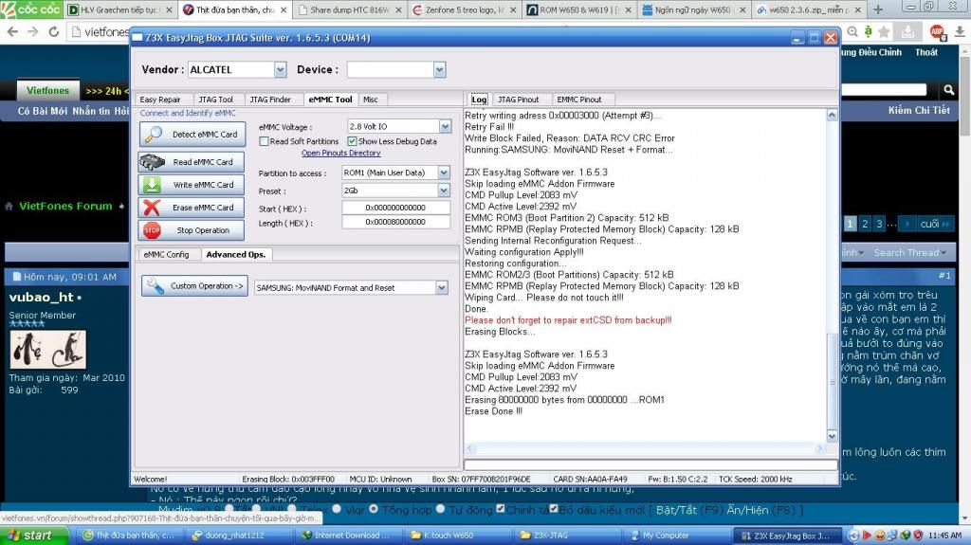Open the JTAG Pinout tab

coord(519,100)
